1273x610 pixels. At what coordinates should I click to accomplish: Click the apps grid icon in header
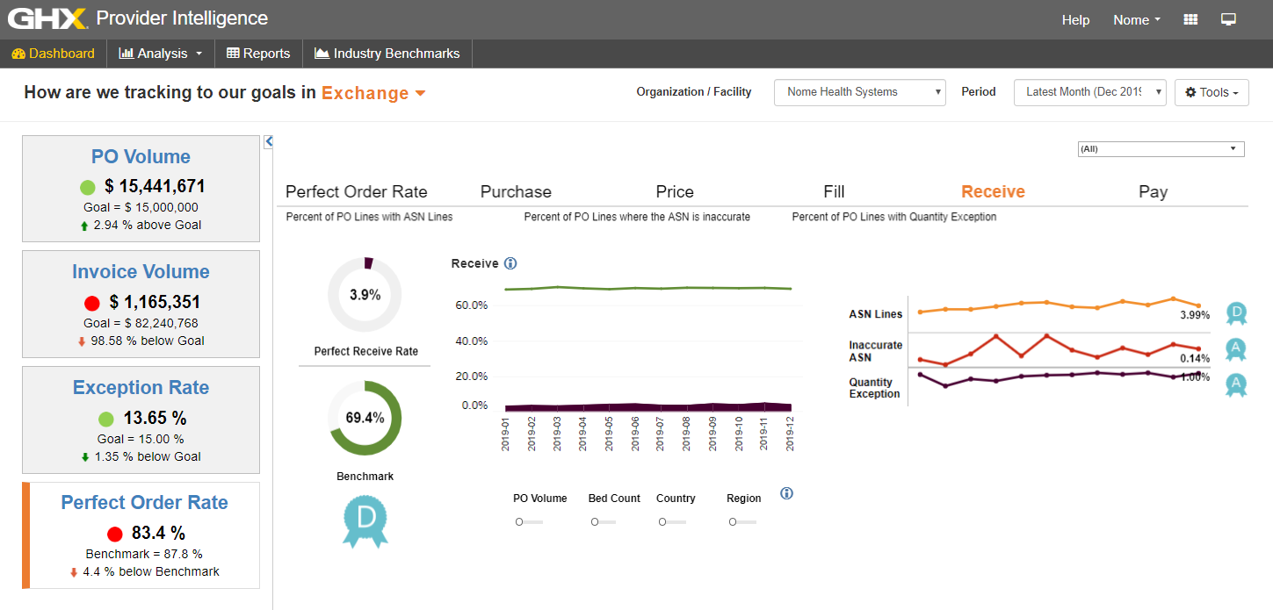[1191, 19]
